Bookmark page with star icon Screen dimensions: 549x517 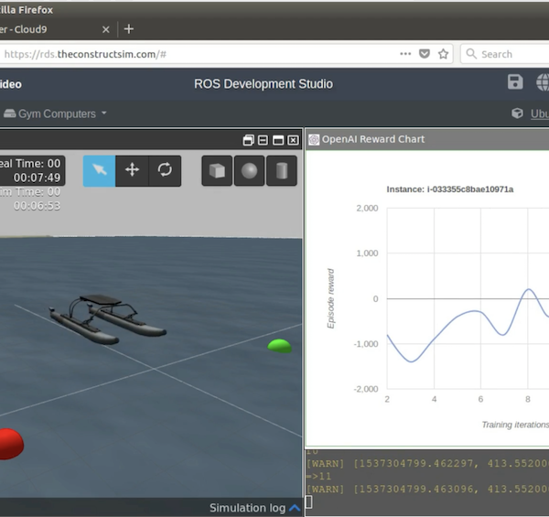443,54
